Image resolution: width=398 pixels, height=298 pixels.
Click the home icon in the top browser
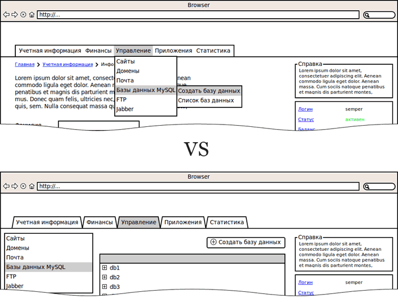click(x=32, y=15)
